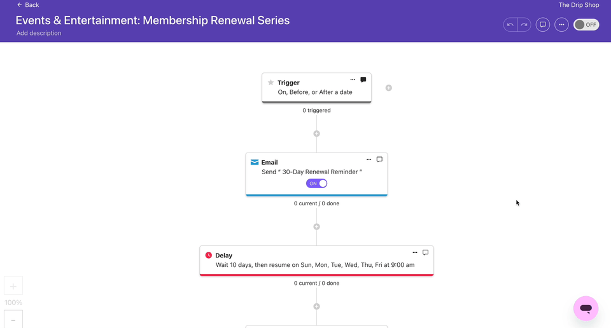Open the comment on the Delay step
Image resolution: width=611 pixels, height=328 pixels.
pos(426,252)
